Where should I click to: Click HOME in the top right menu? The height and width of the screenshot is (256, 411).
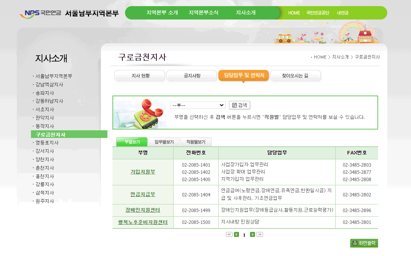294,13
